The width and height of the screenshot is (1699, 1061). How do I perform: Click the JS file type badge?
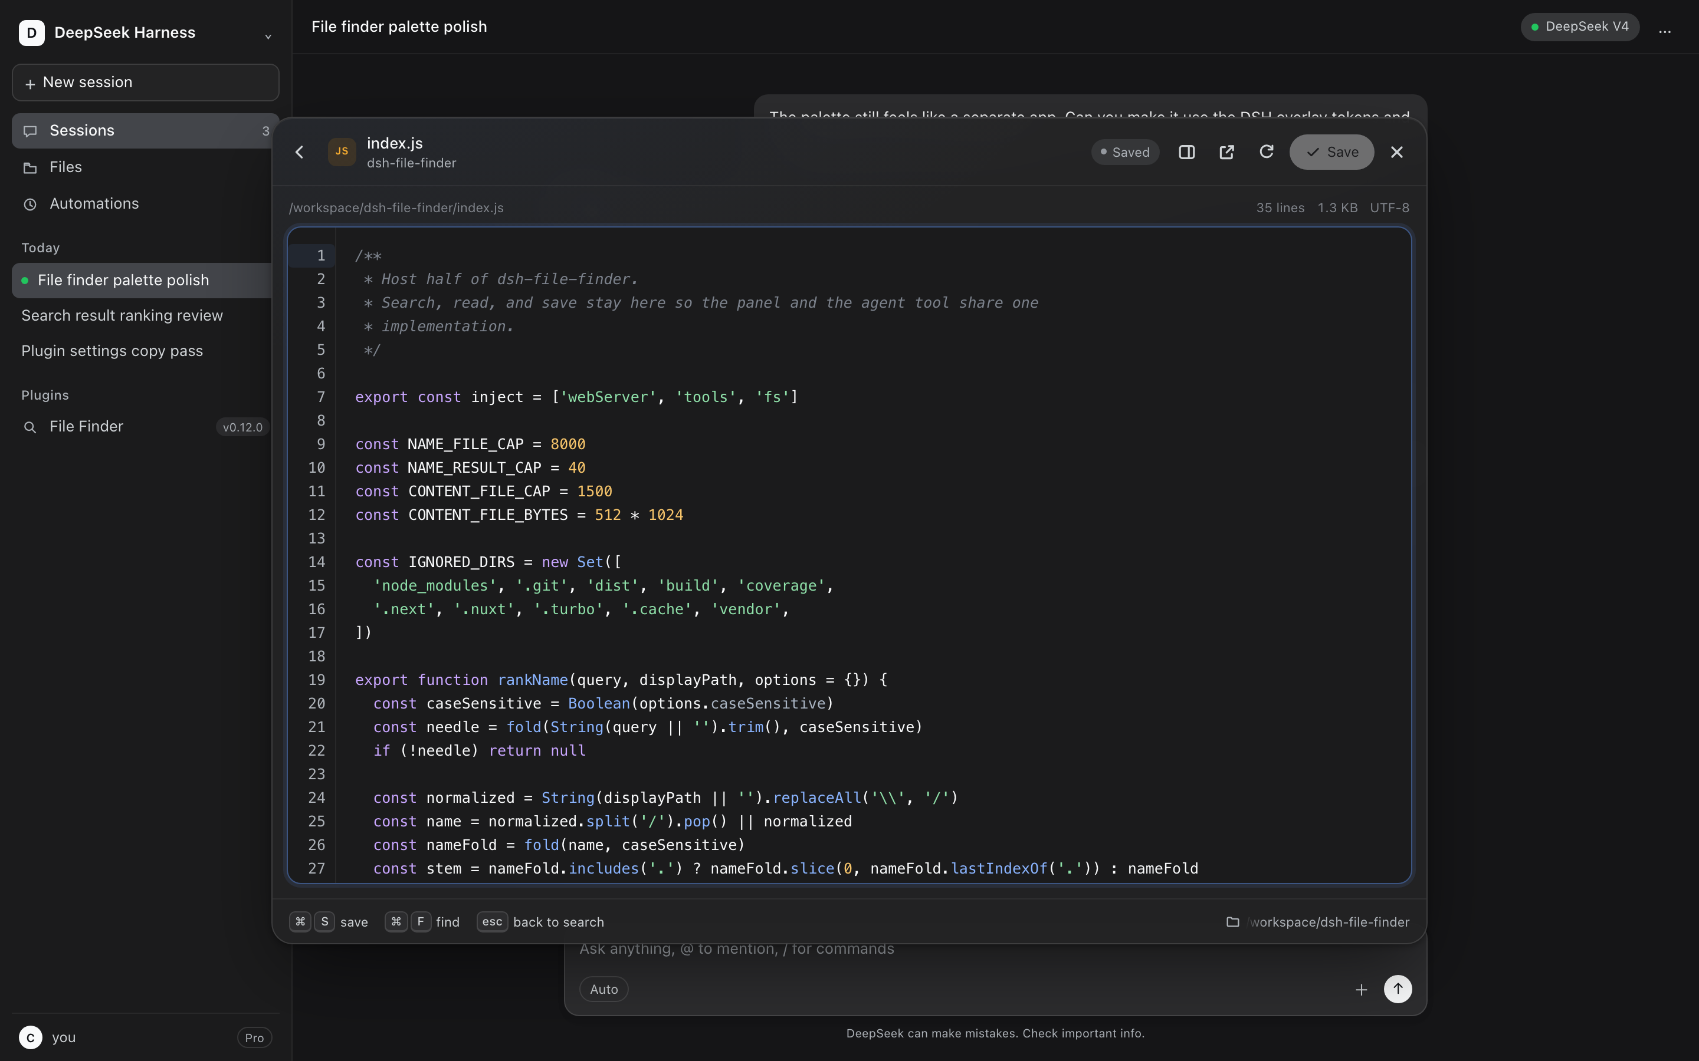point(342,151)
